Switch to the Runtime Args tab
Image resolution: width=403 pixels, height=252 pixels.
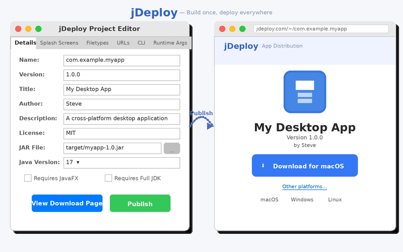click(x=170, y=43)
